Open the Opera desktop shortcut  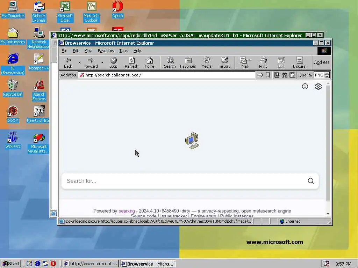click(117, 10)
